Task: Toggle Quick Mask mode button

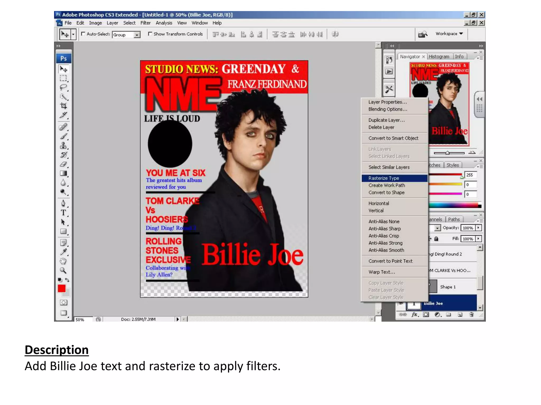Action: click(63, 302)
